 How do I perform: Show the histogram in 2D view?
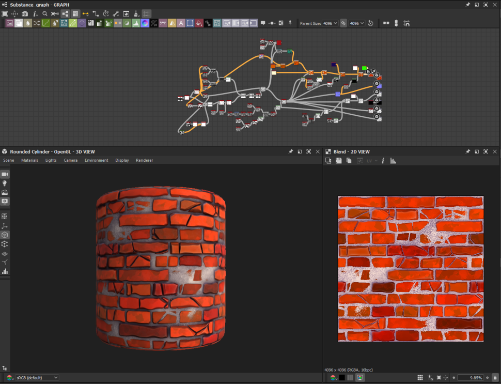tap(393, 161)
